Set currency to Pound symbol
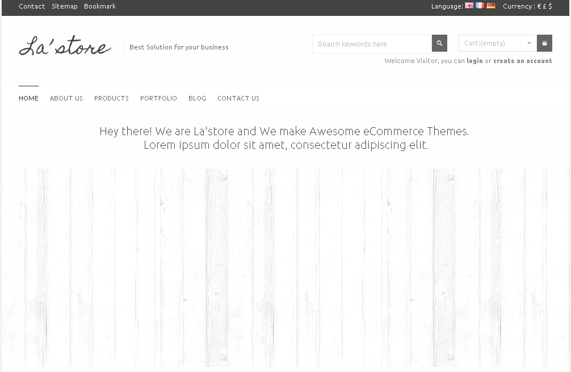 [545, 6]
